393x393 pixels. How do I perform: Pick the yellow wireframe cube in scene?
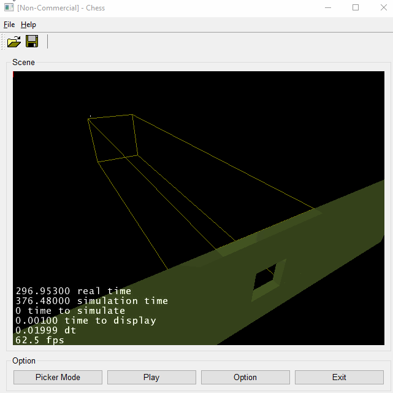pos(114,138)
